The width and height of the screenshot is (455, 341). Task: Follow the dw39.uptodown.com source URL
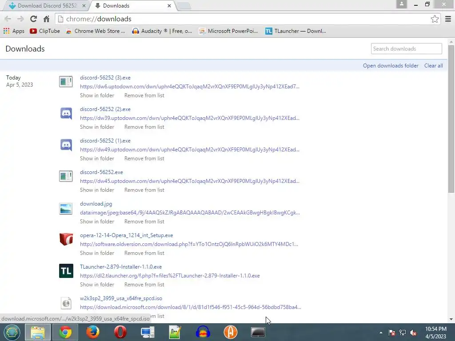(x=189, y=118)
